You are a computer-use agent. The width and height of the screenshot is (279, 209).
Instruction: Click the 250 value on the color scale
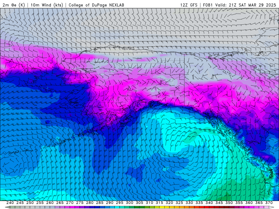tap(30, 203)
